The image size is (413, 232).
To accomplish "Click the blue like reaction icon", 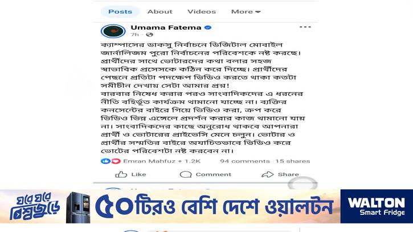I will [x=105, y=161].
